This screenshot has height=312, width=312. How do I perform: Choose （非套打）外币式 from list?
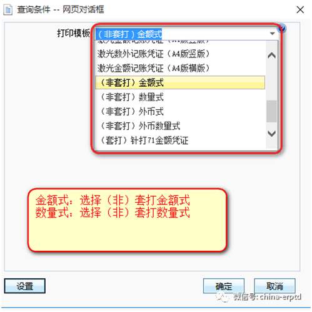point(180,111)
